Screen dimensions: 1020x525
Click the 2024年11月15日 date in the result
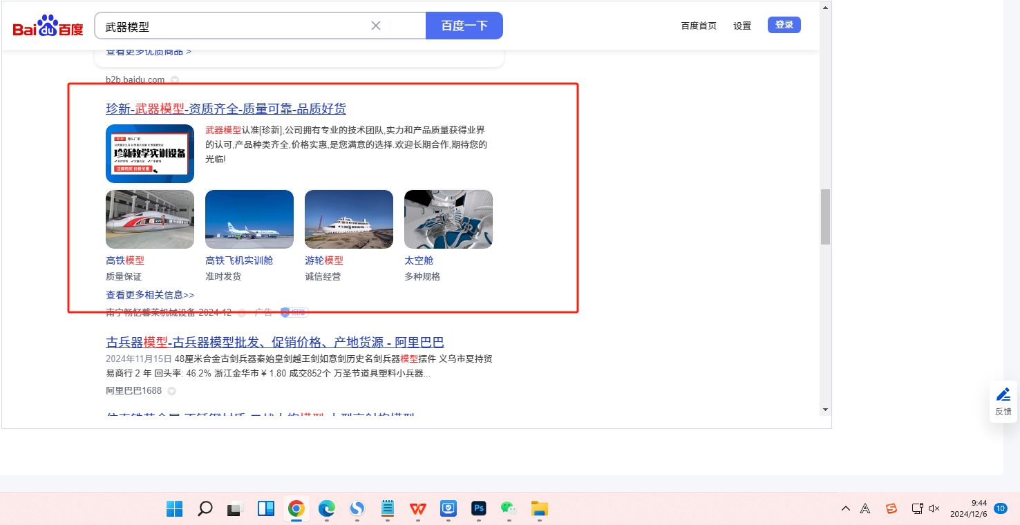pyautogui.click(x=139, y=359)
